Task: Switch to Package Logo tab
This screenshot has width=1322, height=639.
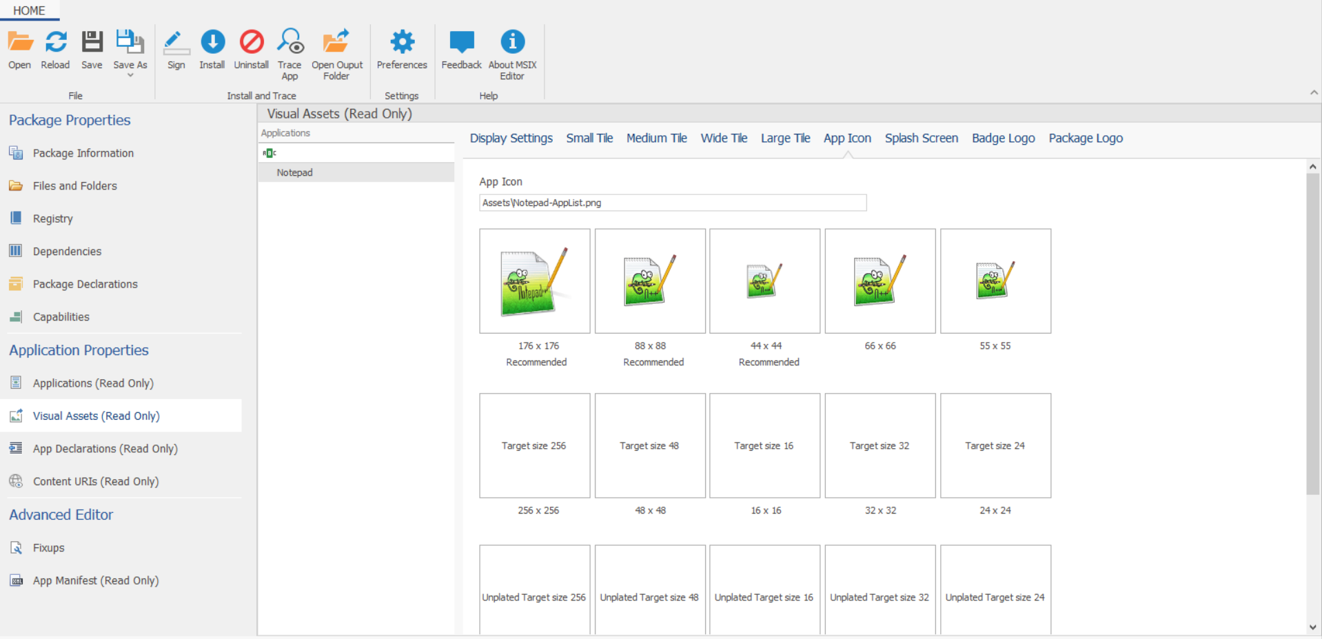Action: pyautogui.click(x=1086, y=138)
